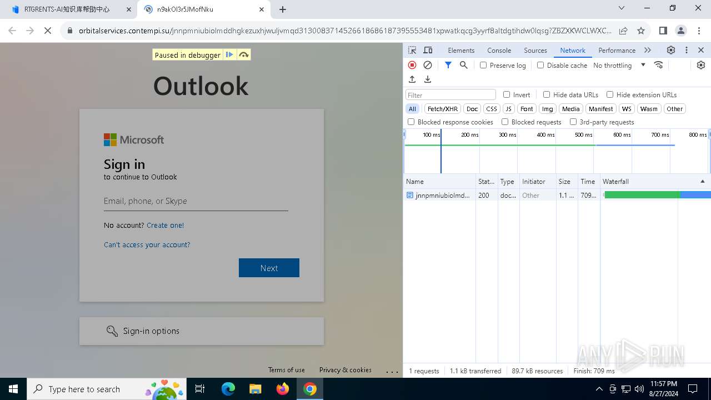Open Can't access your account link
The width and height of the screenshot is (711, 400).
click(147, 244)
